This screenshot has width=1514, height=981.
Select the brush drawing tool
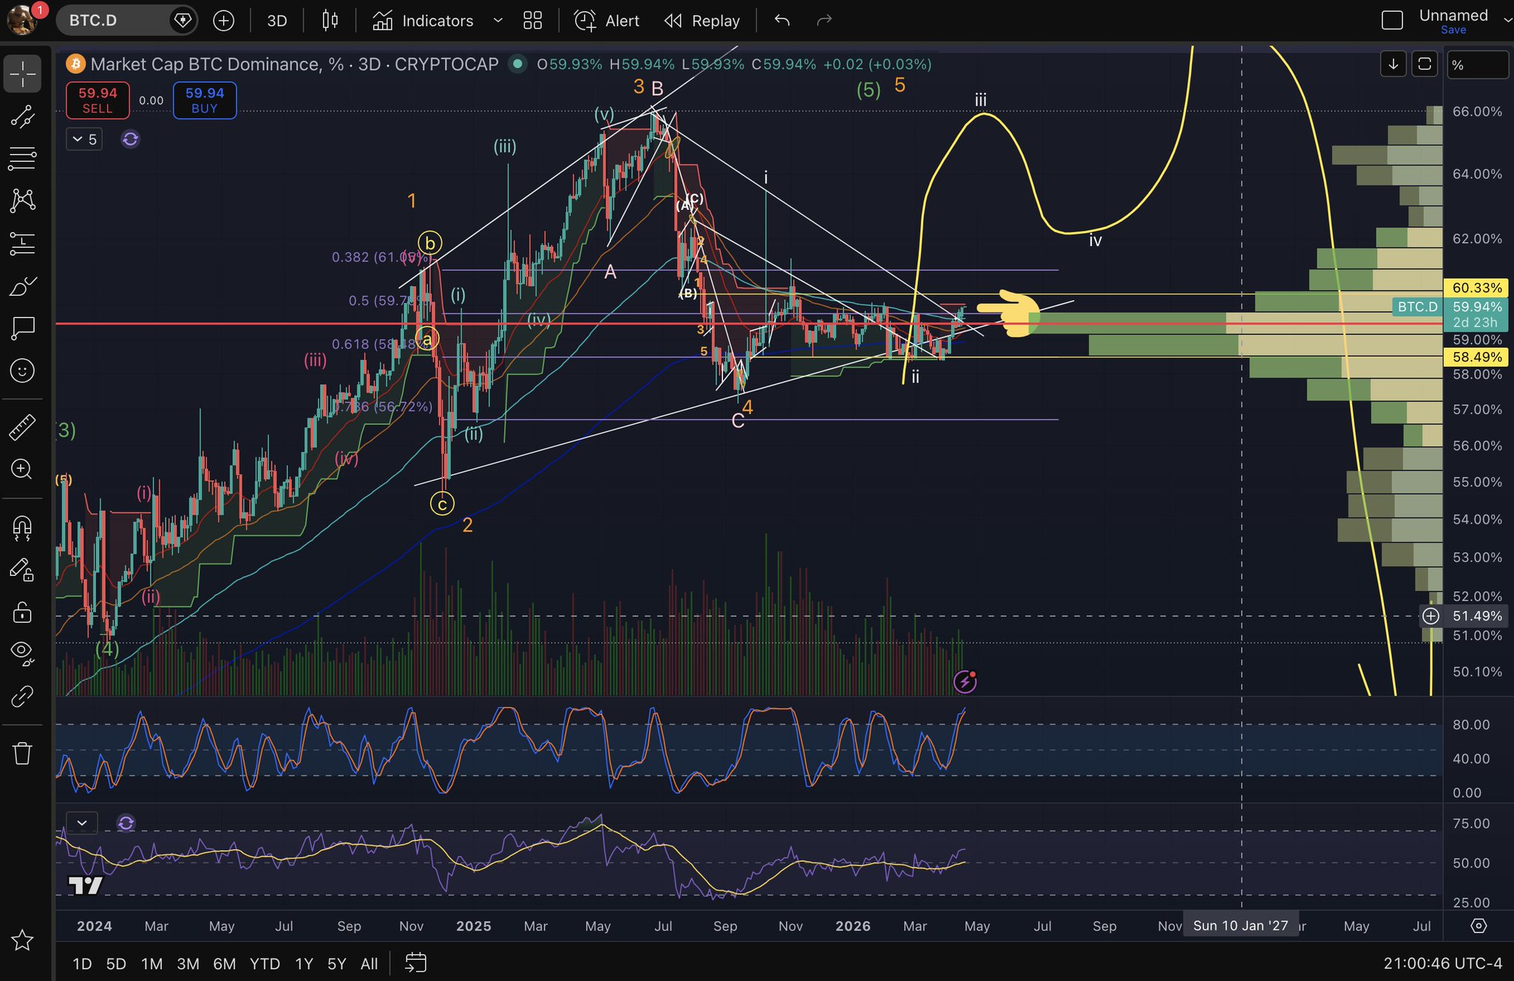22,286
